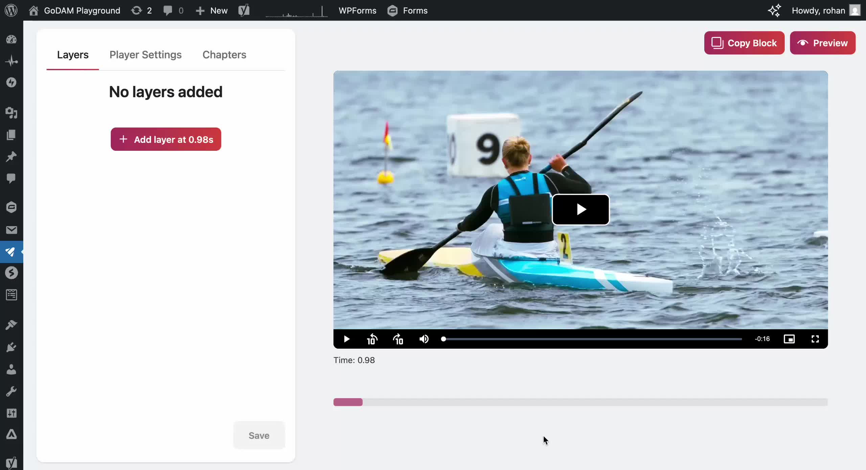
Task: Open the Yoast SEO icon at sidebar bottom
Action: pos(12,462)
